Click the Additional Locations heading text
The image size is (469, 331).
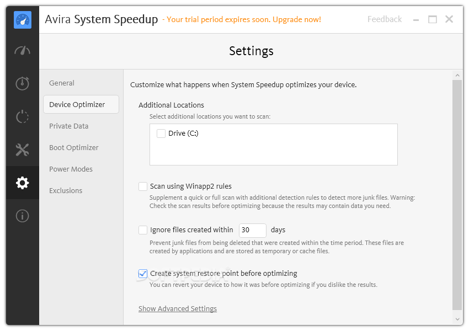click(171, 105)
